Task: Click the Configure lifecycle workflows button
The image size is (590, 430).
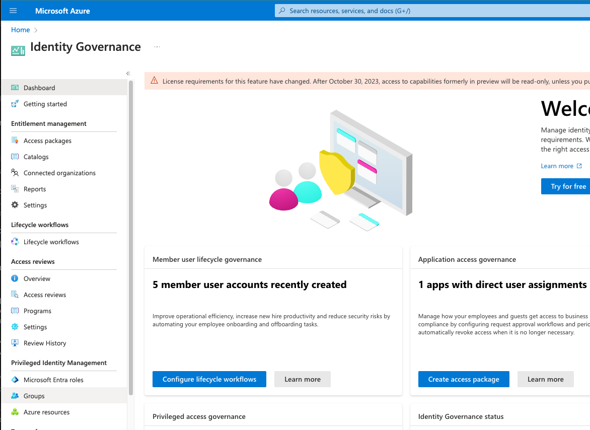Action: 209,379
